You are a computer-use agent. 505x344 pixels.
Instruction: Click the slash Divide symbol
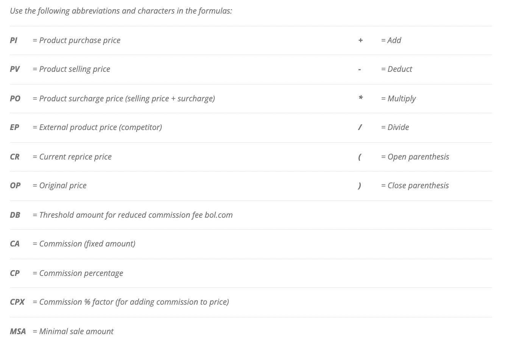point(360,127)
